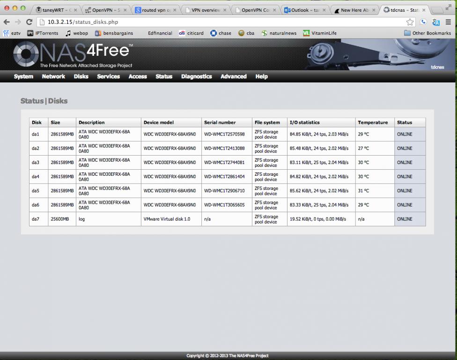457x360 pixels.
Task: Click the browser forward arrow
Action: [18, 22]
